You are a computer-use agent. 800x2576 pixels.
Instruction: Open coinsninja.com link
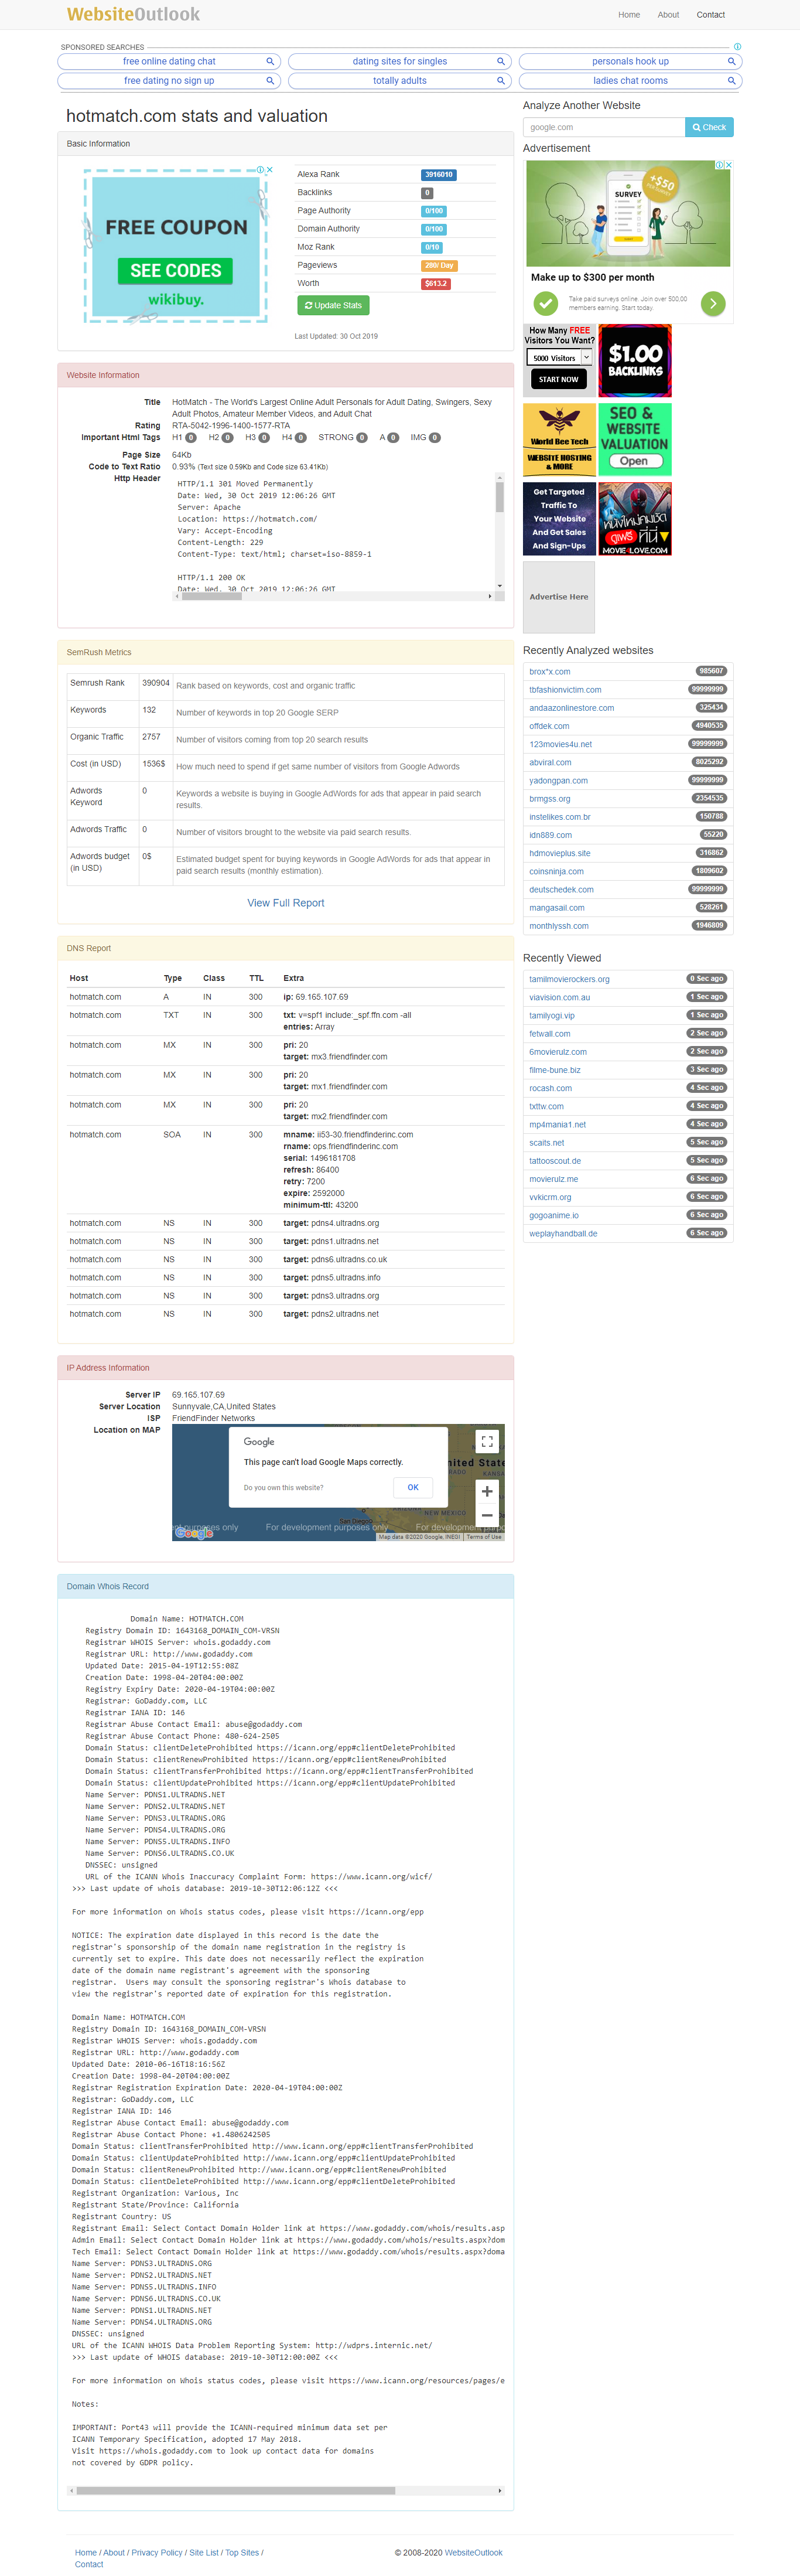point(556,871)
